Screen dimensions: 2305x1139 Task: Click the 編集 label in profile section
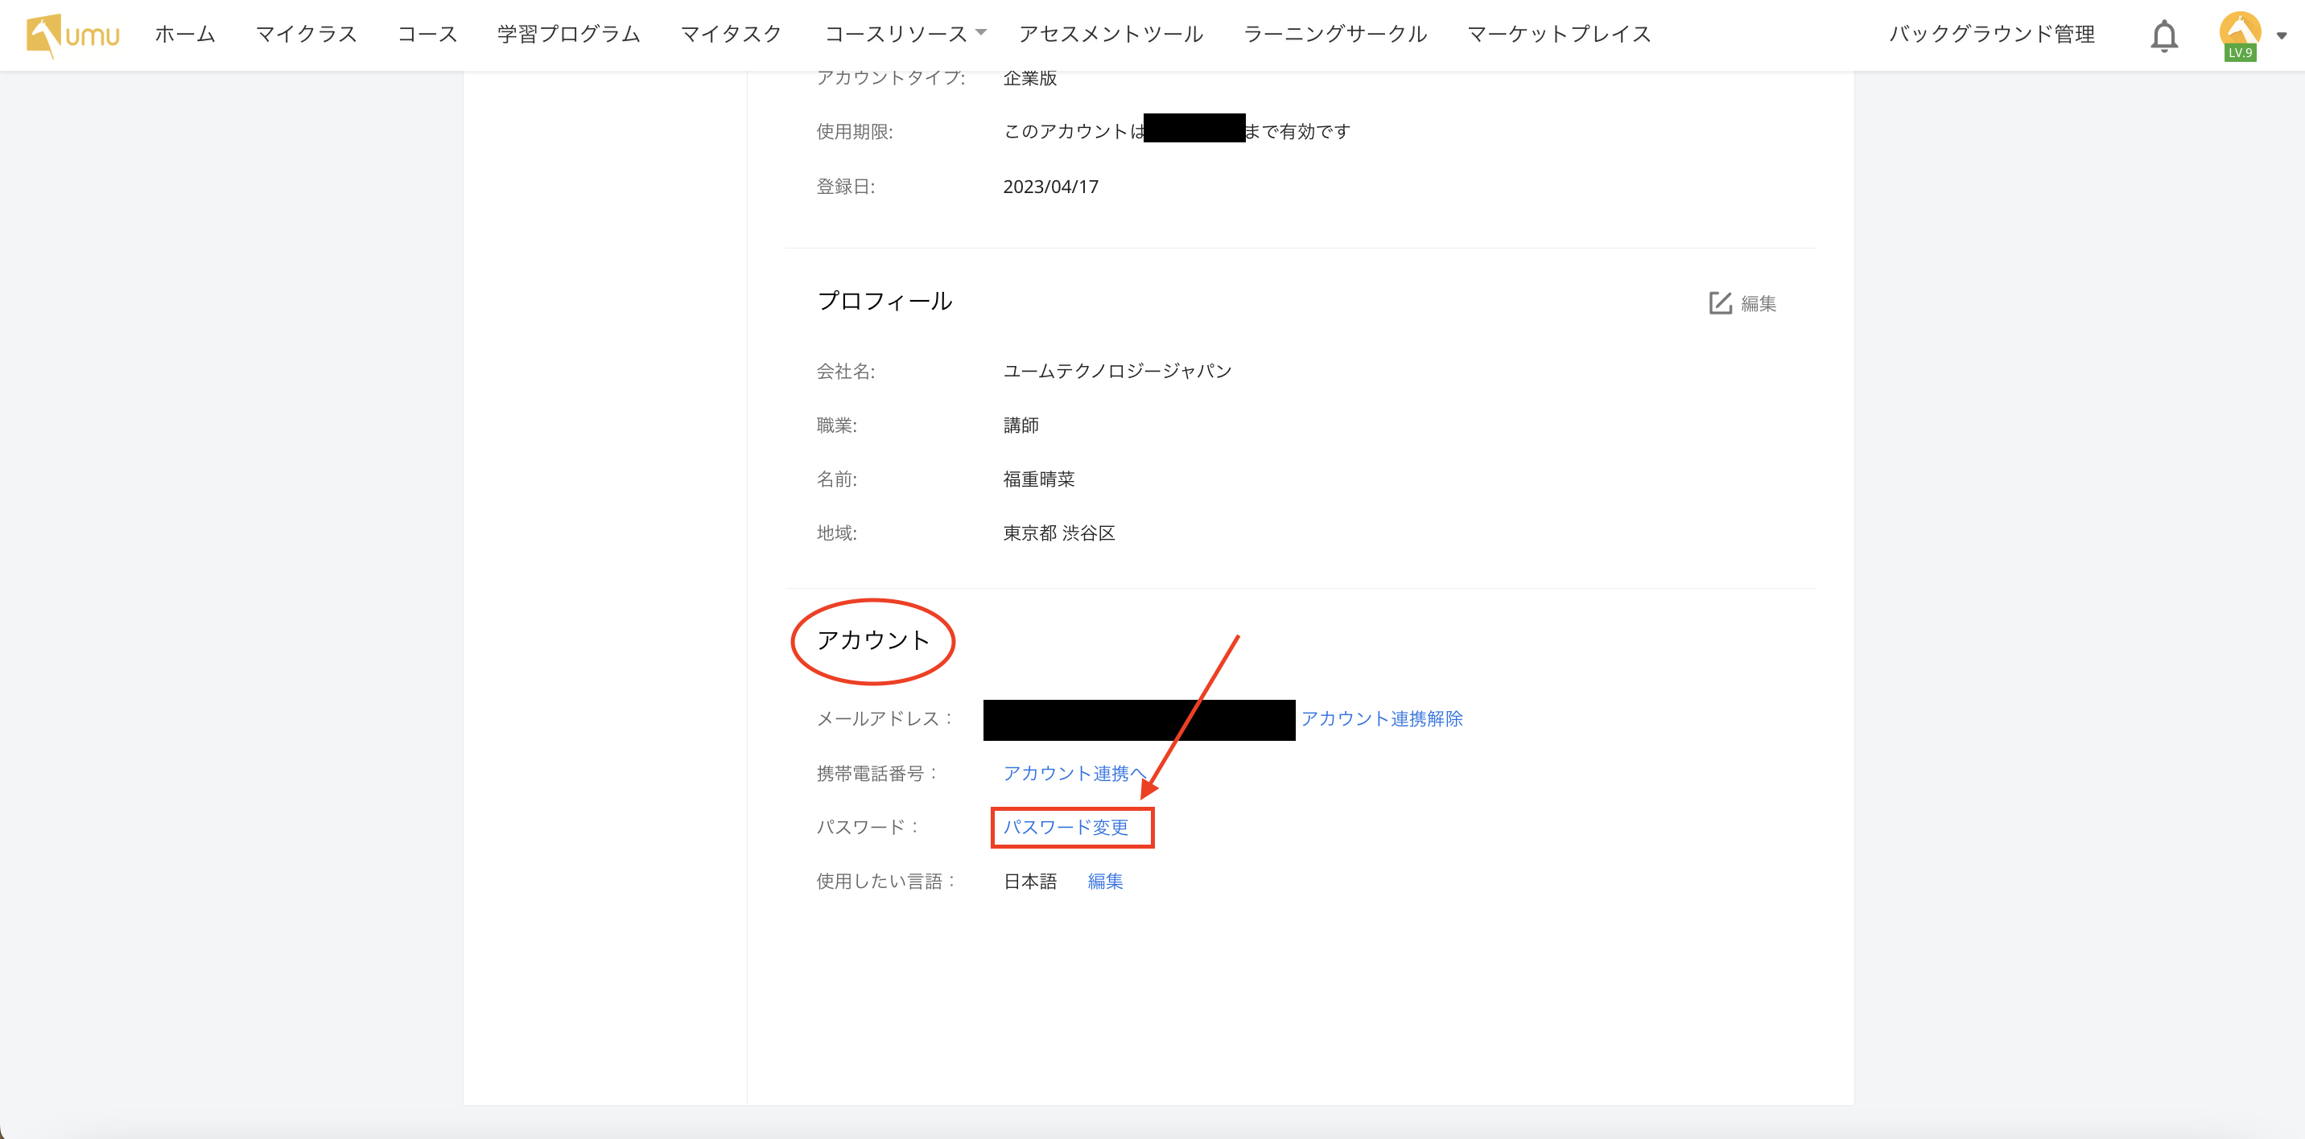tap(1759, 304)
